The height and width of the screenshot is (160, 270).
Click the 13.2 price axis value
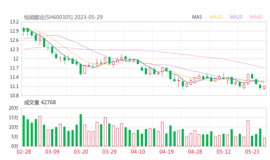[14, 22]
